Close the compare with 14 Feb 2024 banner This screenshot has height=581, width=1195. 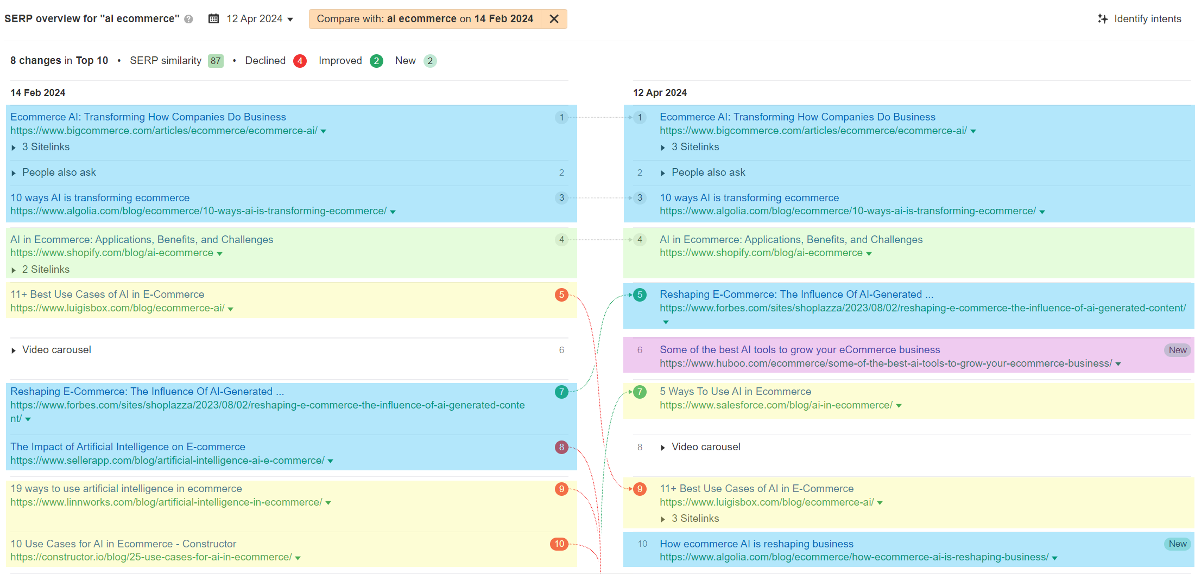click(x=554, y=19)
